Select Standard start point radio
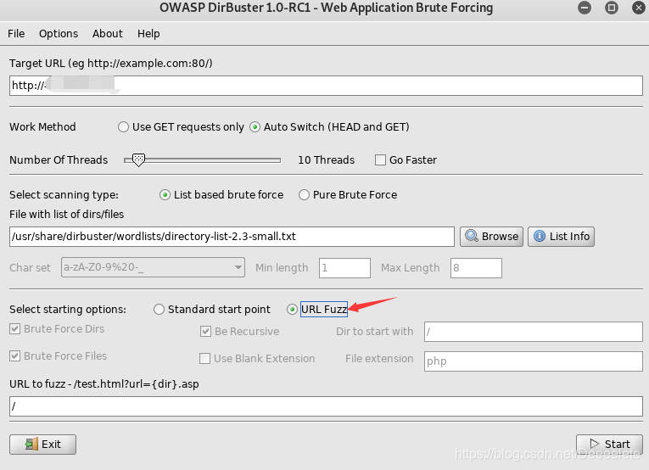Viewport: 649px width, 470px height. point(159,310)
